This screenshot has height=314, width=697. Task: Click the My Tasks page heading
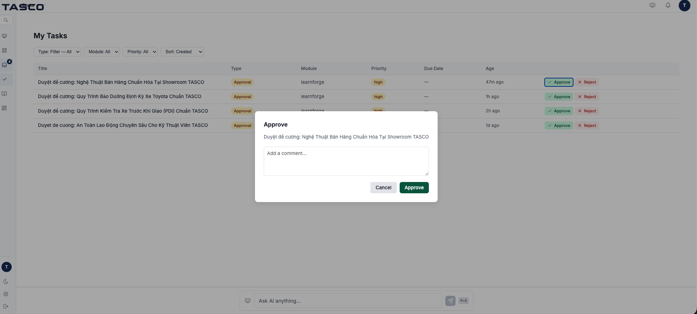pos(50,36)
